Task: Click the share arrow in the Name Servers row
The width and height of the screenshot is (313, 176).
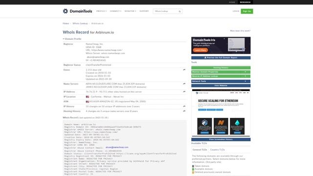Action: [x=184, y=84]
